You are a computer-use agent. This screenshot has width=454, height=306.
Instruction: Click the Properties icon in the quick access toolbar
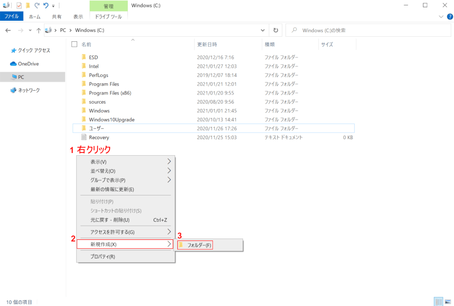(x=19, y=5)
